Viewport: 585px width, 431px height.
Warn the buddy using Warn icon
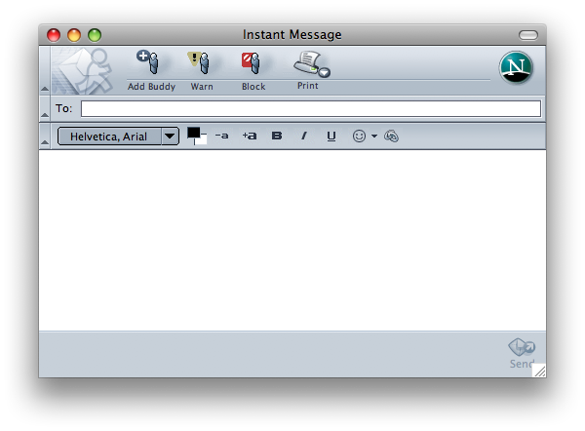201,65
